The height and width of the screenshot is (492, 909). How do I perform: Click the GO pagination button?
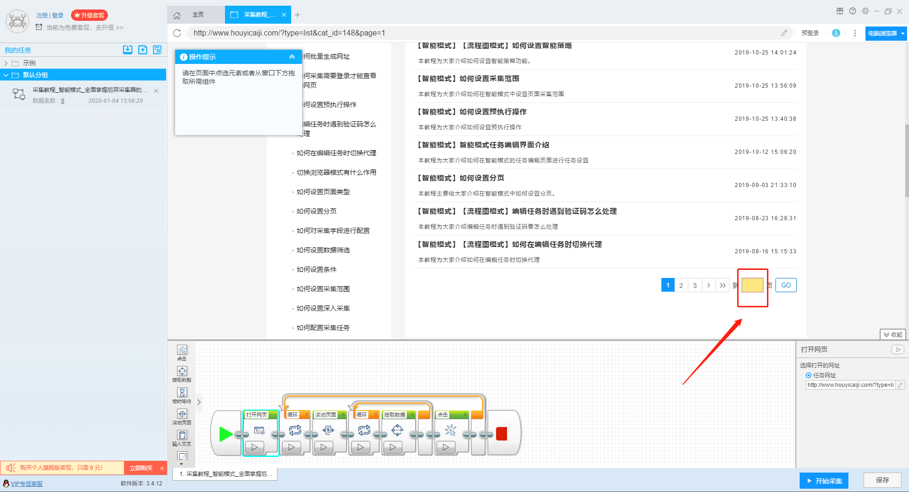[786, 285]
